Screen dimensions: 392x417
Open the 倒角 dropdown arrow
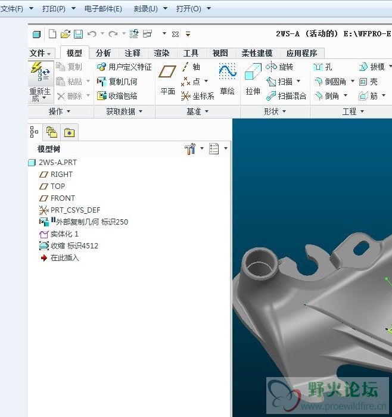click(346, 95)
